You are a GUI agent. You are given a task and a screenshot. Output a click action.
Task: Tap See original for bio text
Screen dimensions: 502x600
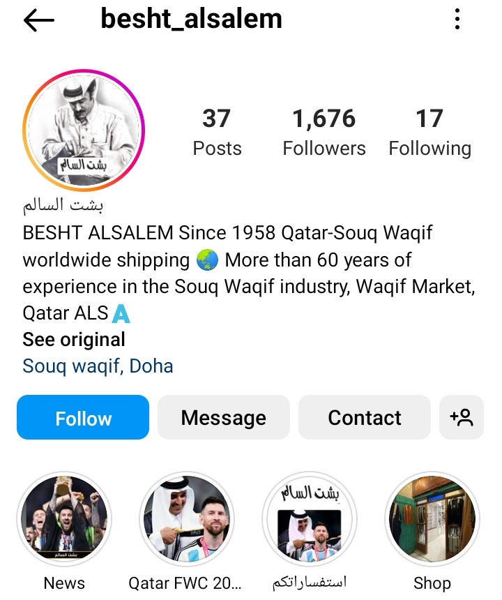(74, 339)
